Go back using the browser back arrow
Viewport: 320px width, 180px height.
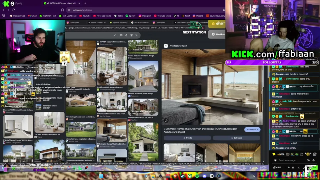3,10
